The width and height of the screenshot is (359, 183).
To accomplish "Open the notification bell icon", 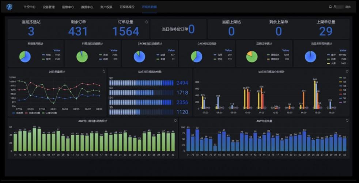I will point(330,7).
